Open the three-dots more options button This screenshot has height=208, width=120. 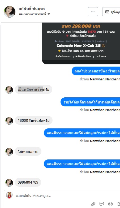click(x=93, y=12)
